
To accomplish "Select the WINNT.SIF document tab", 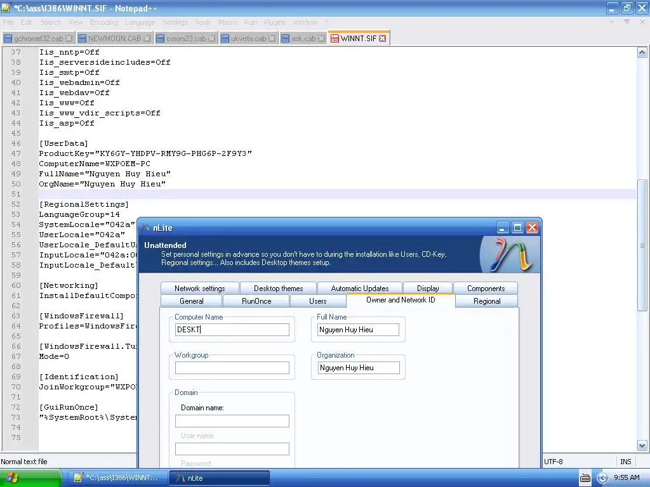I will 358,38.
